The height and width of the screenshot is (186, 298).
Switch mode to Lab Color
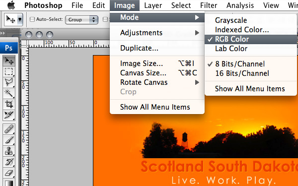[251, 49]
